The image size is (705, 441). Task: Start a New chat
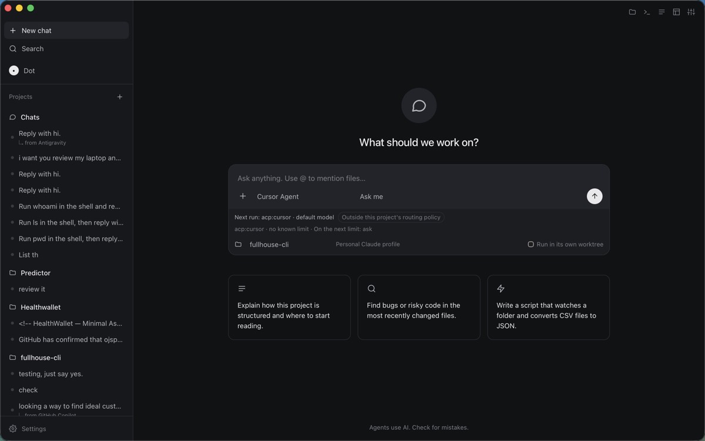tap(66, 31)
